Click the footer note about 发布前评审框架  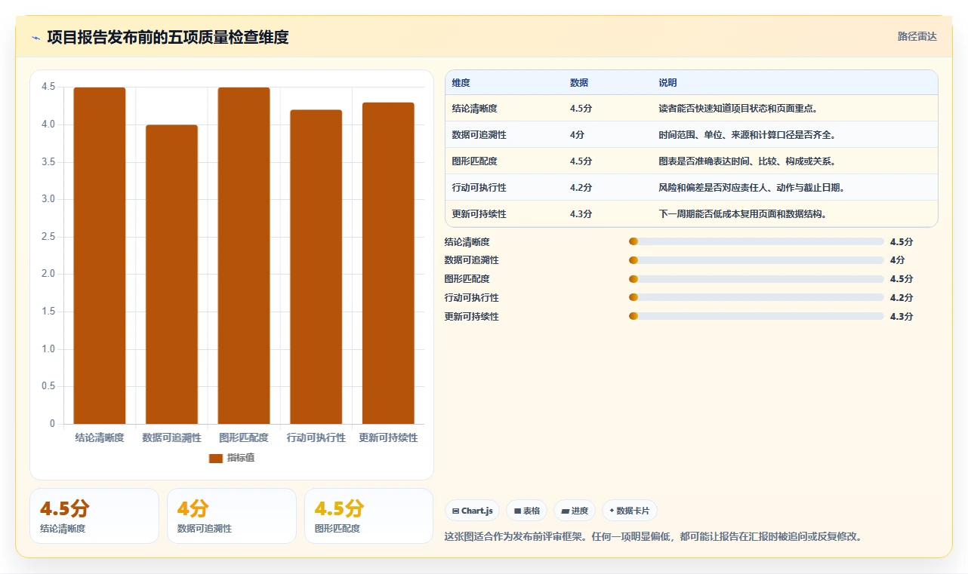coord(654,537)
